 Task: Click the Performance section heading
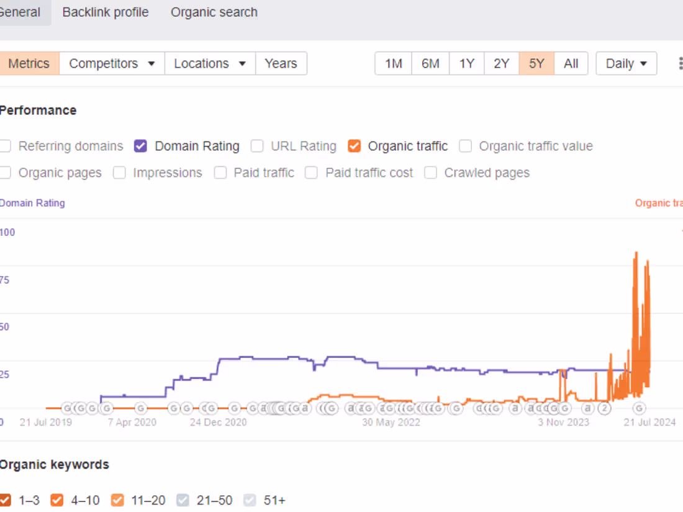38,110
